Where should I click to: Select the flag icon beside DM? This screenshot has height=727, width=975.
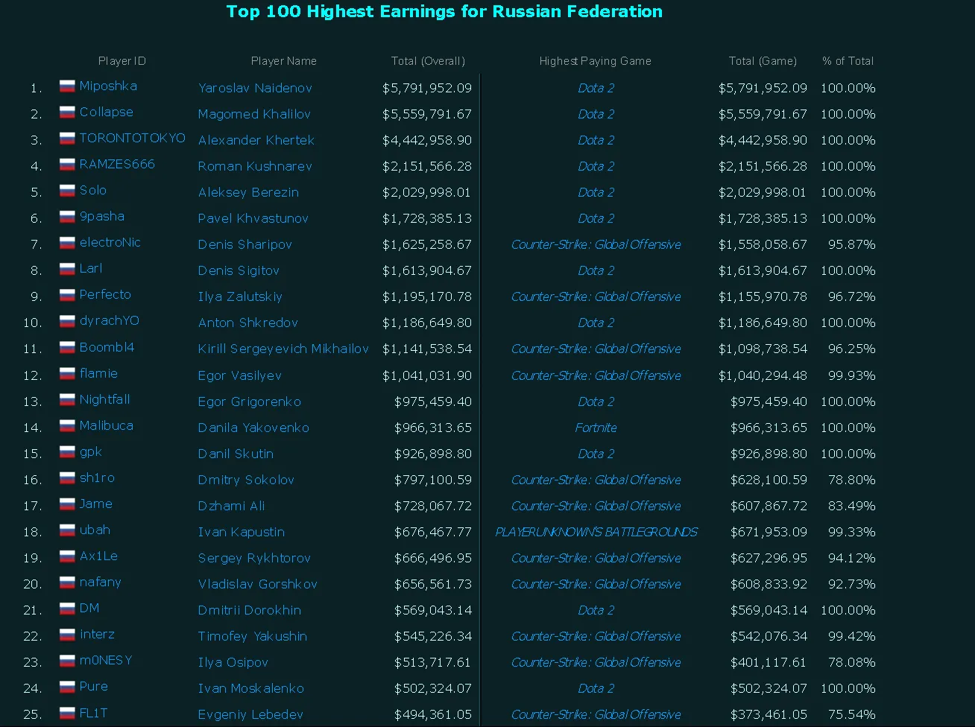tap(67, 609)
